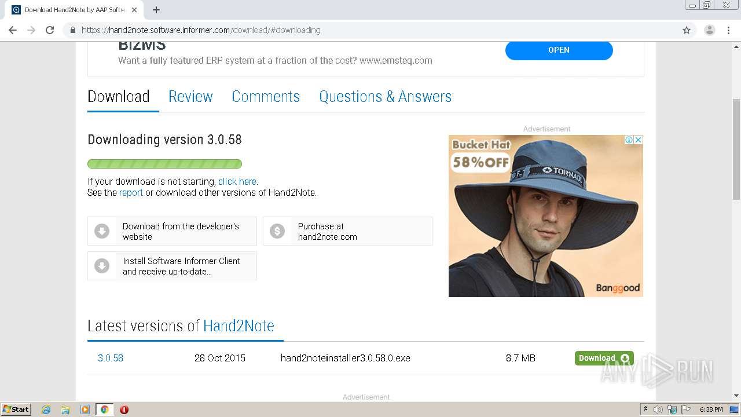741x417 pixels.
Task: Click the Chrome taskbar icon
Action: click(104, 409)
